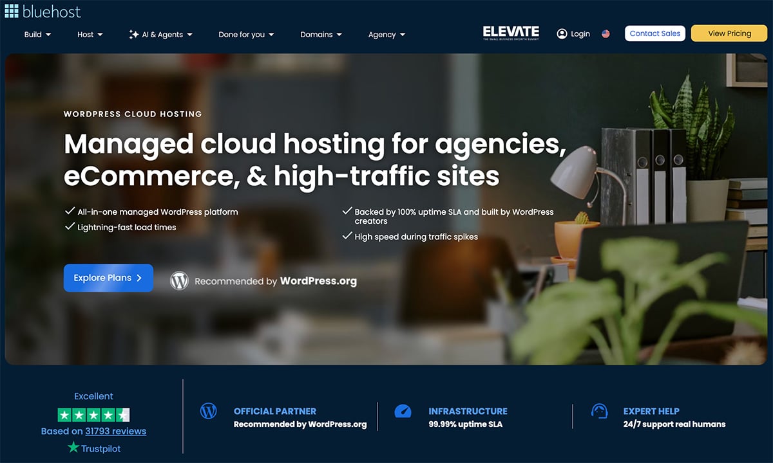
Task: Expand the Build menu chevron
Action: click(48, 35)
